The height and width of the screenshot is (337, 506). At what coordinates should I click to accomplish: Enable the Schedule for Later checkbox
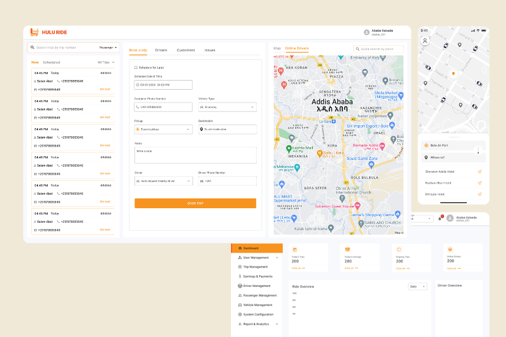(136, 68)
